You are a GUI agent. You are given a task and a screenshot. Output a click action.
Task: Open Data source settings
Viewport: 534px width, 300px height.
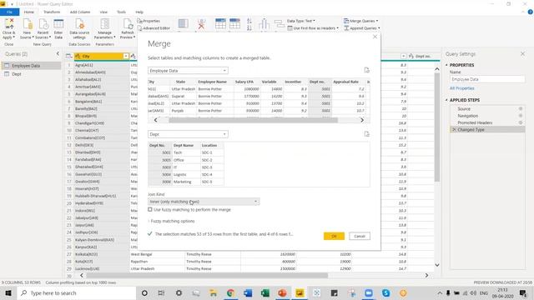[79, 29]
